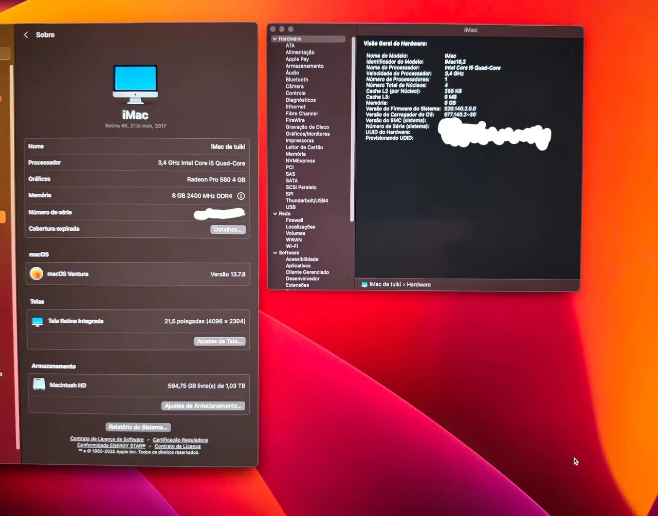Select NVMExpress in the hardware tree
The height and width of the screenshot is (516, 658).
(300, 161)
